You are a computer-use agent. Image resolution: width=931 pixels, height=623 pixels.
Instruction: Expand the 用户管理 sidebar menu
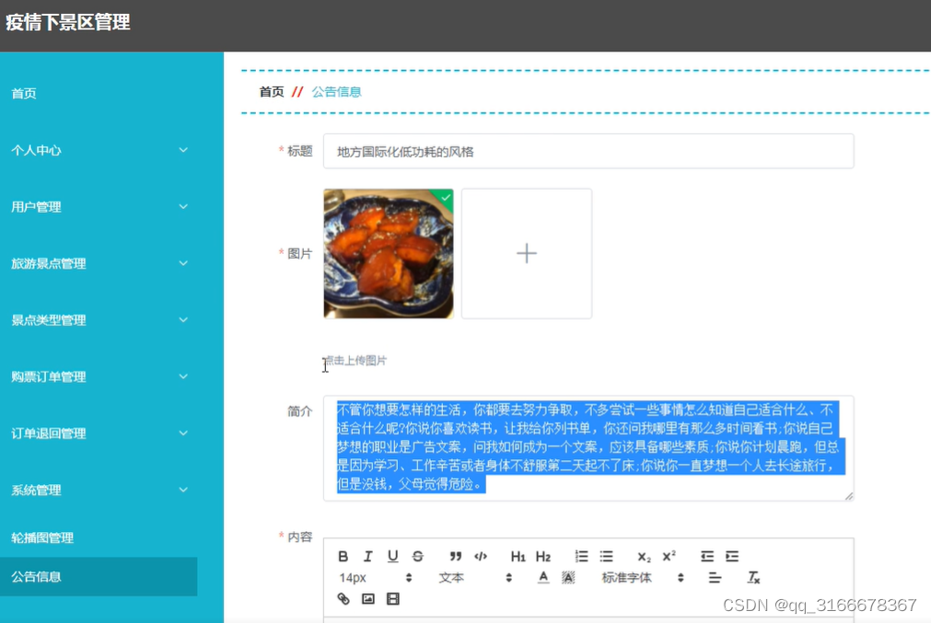tap(99, 206)
